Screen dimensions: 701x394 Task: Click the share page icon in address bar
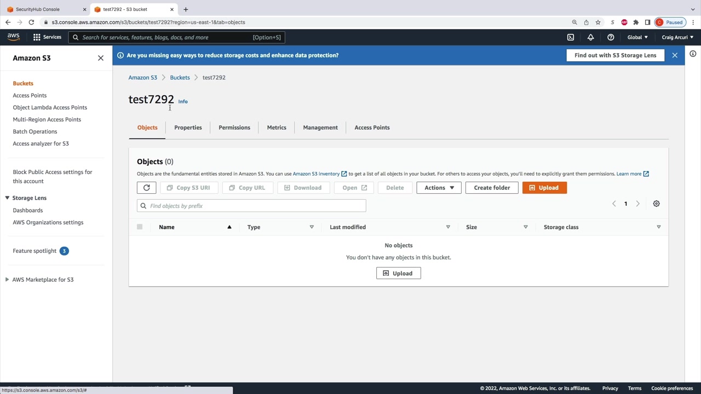click(586, 22)
